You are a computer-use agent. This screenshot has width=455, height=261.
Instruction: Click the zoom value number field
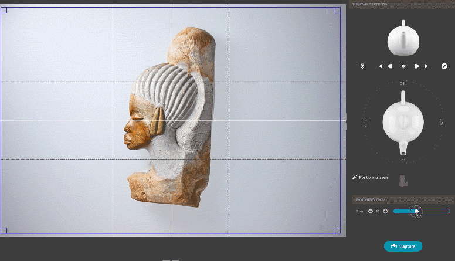(378, 211)
